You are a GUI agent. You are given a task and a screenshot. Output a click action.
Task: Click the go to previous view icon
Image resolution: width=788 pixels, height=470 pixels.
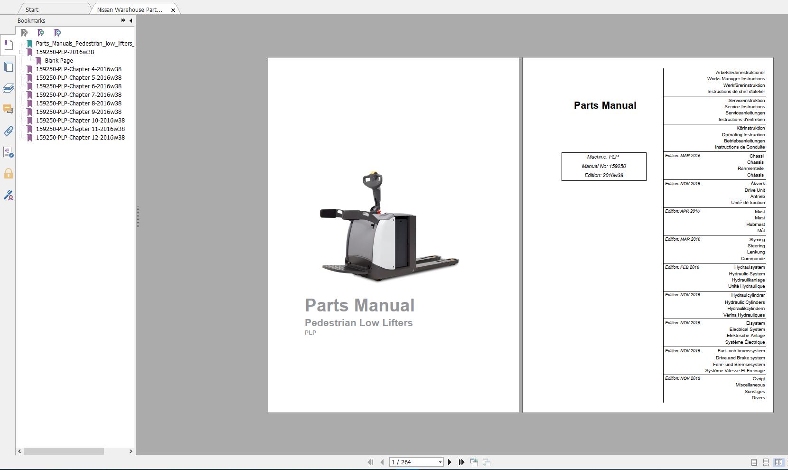(474, 462)
